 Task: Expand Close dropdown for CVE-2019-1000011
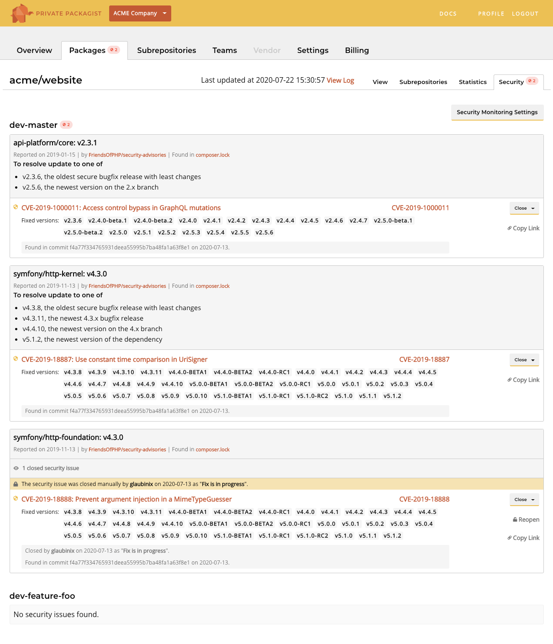tap(524, 208)
